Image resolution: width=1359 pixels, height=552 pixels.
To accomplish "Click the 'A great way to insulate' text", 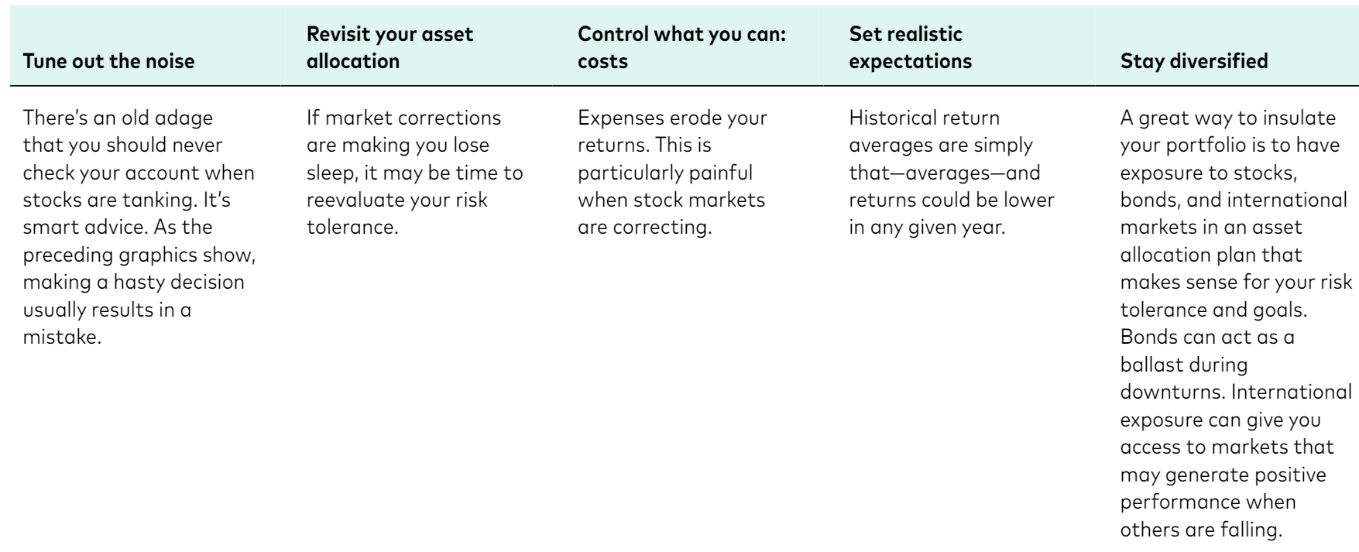I will [x=1237, y=323].
